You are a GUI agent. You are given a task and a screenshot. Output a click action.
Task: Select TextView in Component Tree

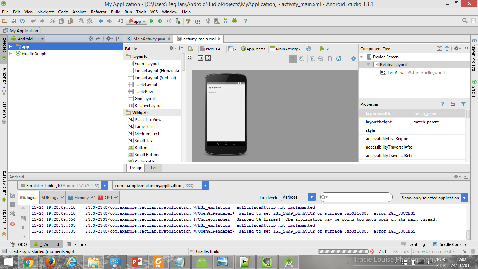[413, 73]
